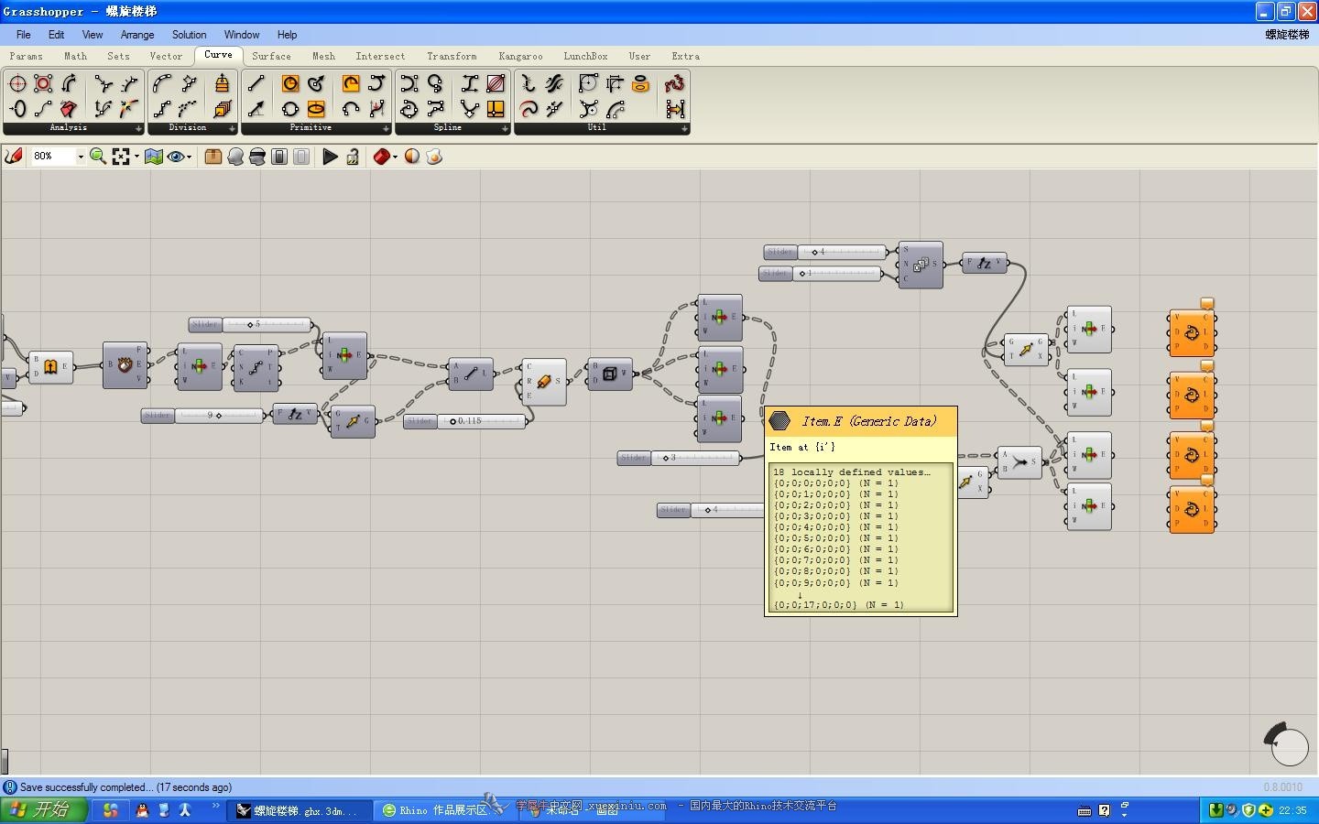Screen dimensions: 1319x824
Task: Click the number slider showing 0.115
Action: coord(465,421)
